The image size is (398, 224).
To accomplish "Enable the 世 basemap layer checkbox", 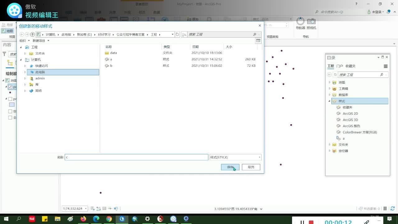I will click(x=10, y=111).
